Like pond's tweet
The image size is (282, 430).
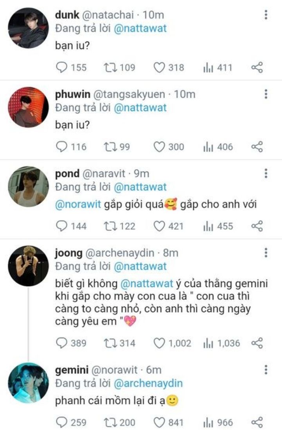click(x=159, y=226)
